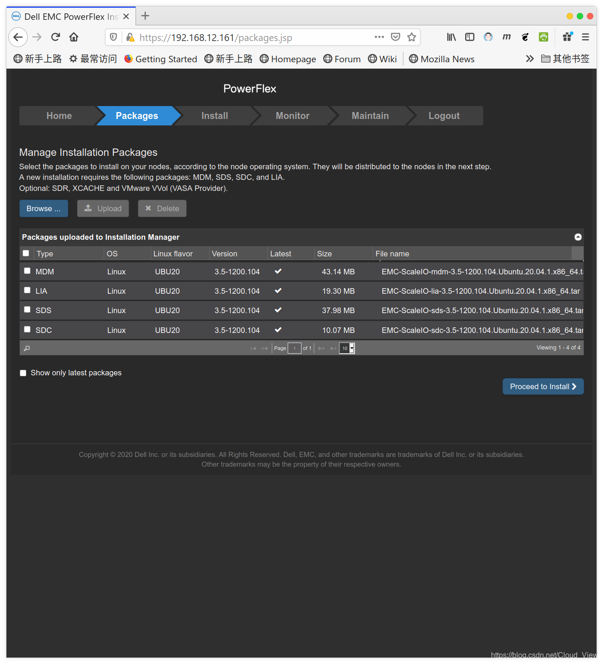Sort table by Linux flavor column header
Image resolution: width=603 pixels, height=664 pixels.
(180, 254)
